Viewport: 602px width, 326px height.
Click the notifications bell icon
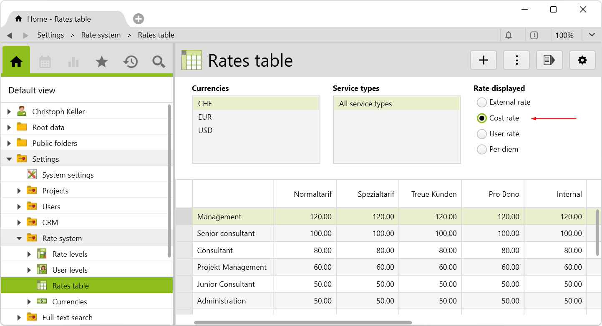[509, 35]
